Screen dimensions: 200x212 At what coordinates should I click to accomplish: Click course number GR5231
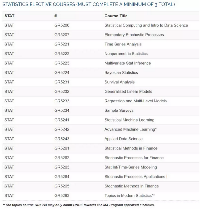[62, 82]
